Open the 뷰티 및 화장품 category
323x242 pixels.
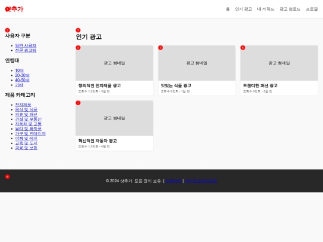[29, 128]
